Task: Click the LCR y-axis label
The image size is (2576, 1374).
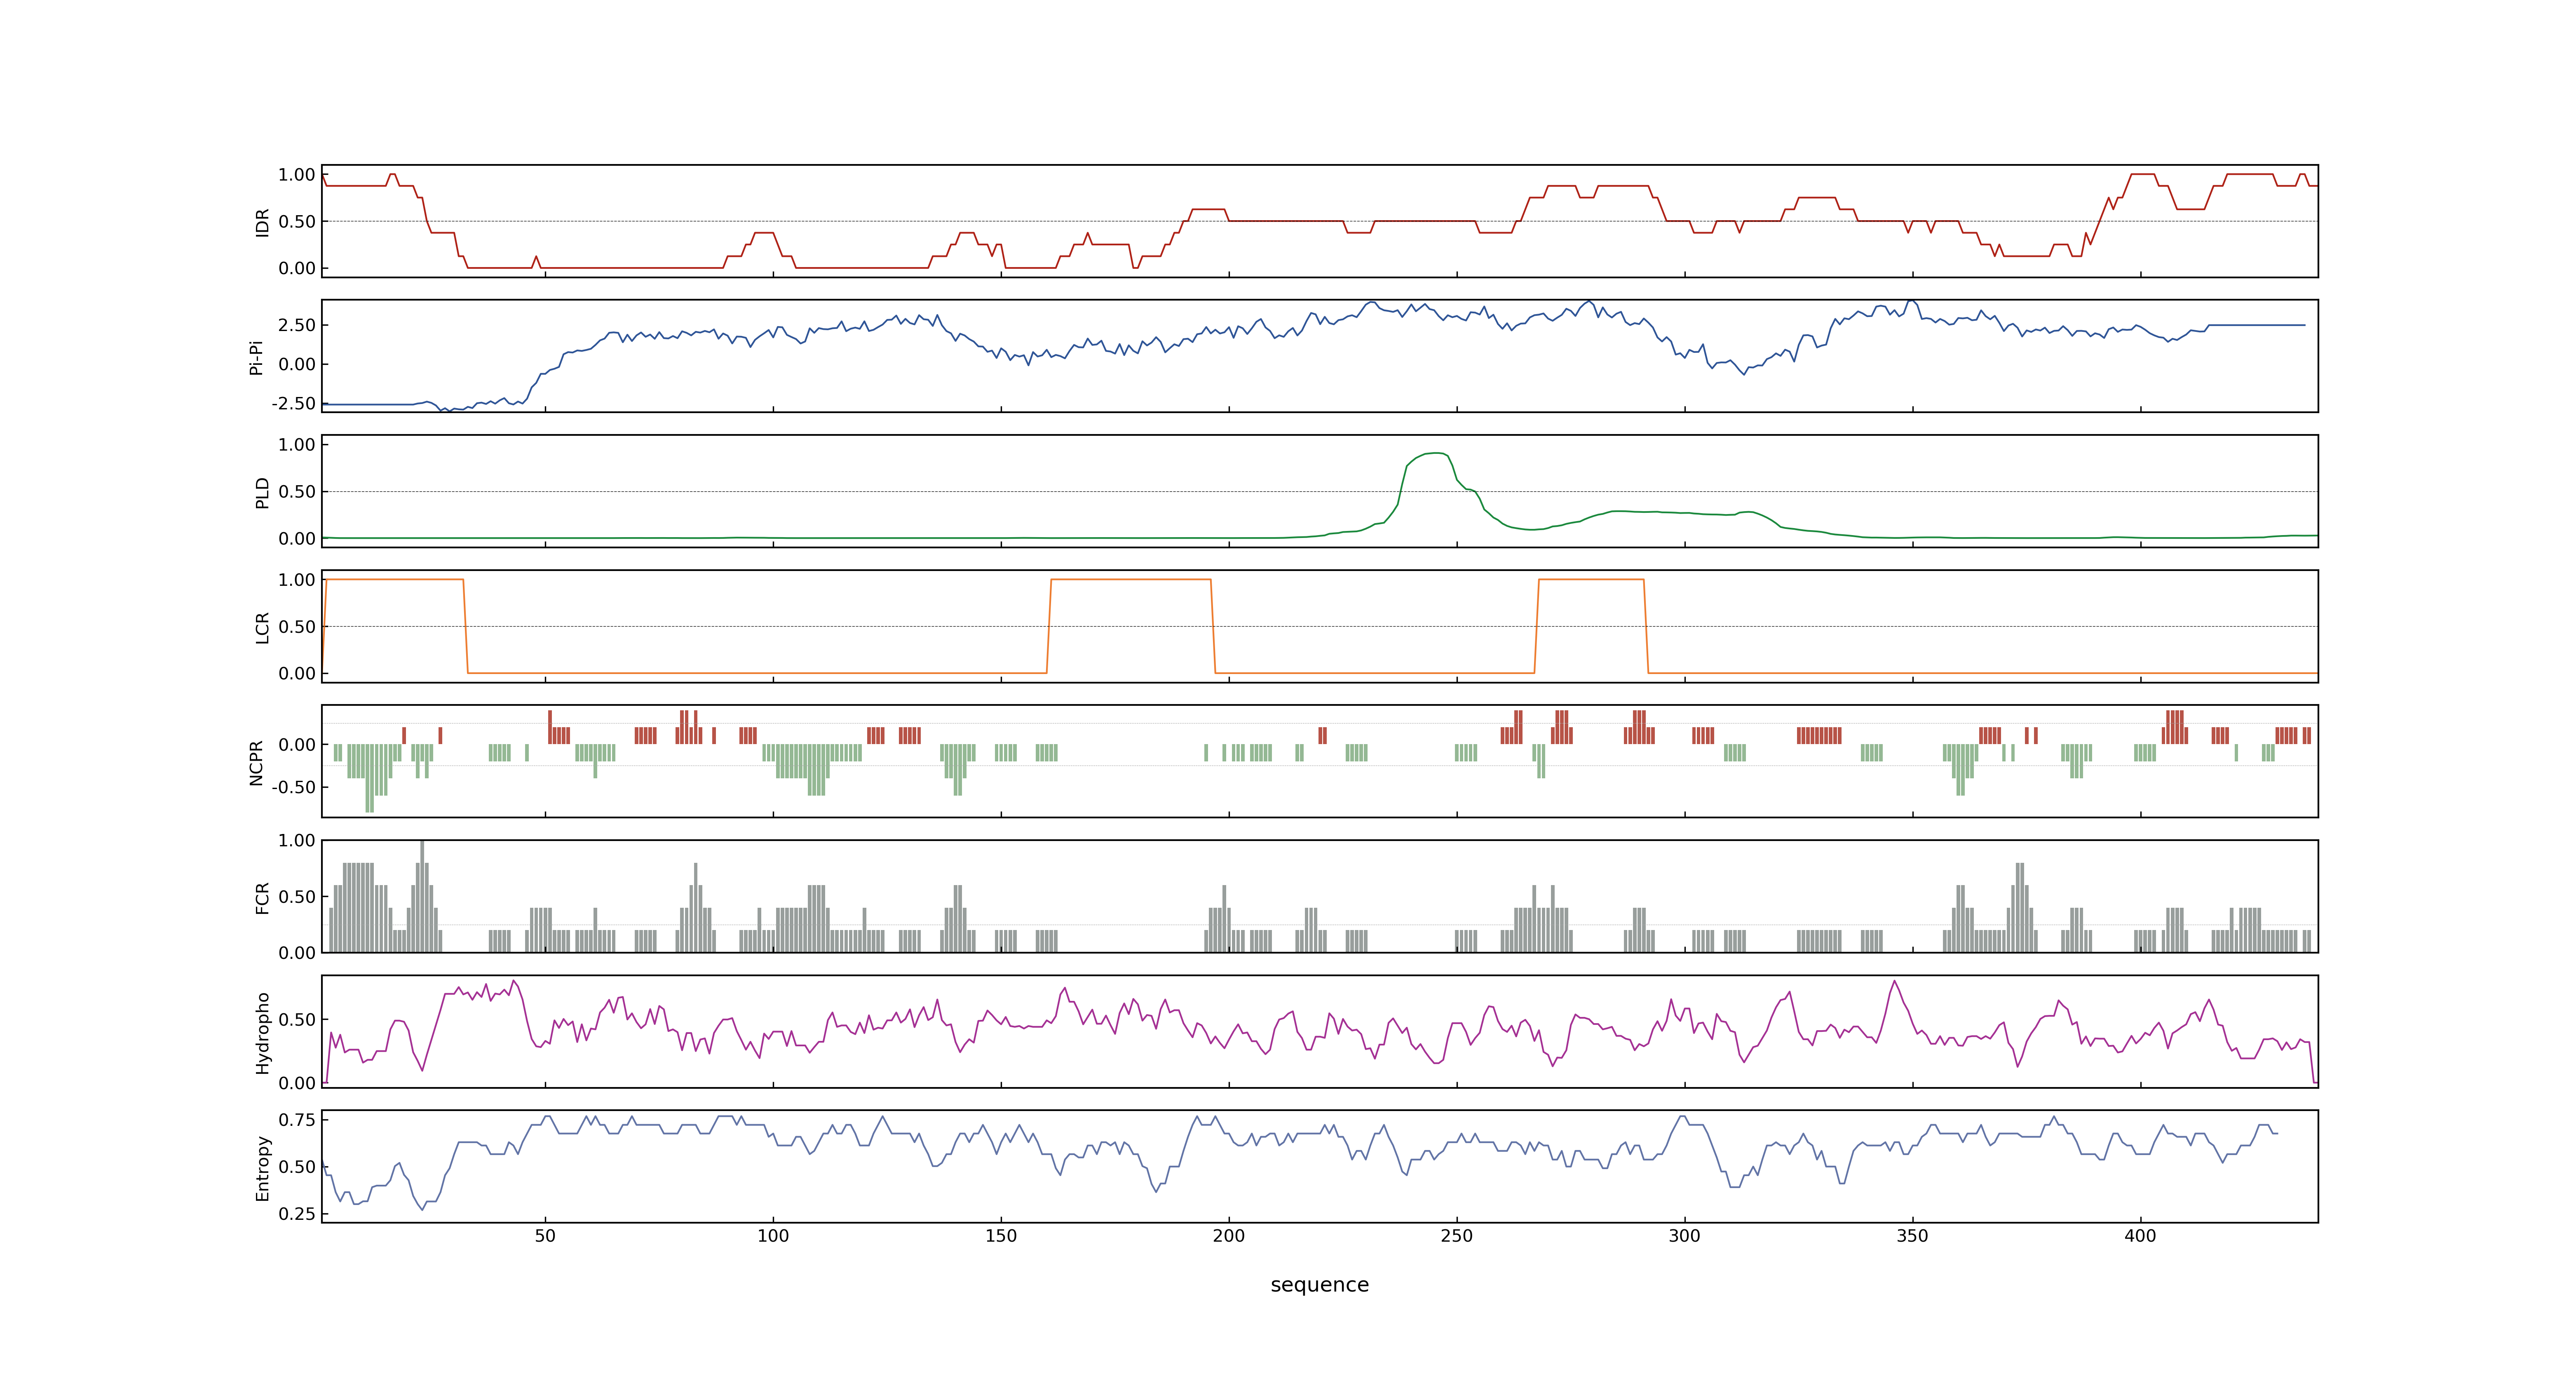Action: tap(262, 627)
